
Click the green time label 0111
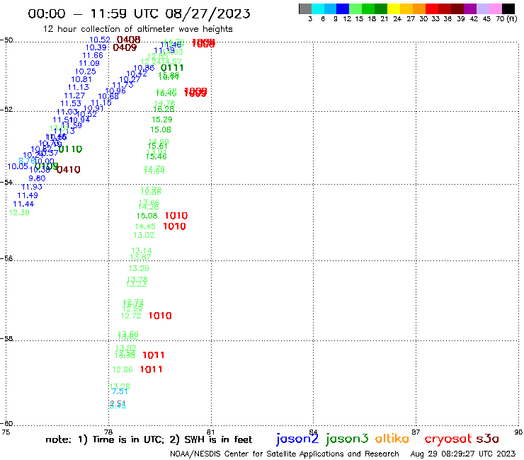[172, 68]
